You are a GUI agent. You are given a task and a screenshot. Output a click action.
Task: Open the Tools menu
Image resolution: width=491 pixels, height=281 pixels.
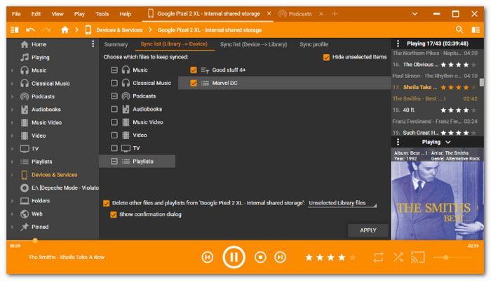102,14
